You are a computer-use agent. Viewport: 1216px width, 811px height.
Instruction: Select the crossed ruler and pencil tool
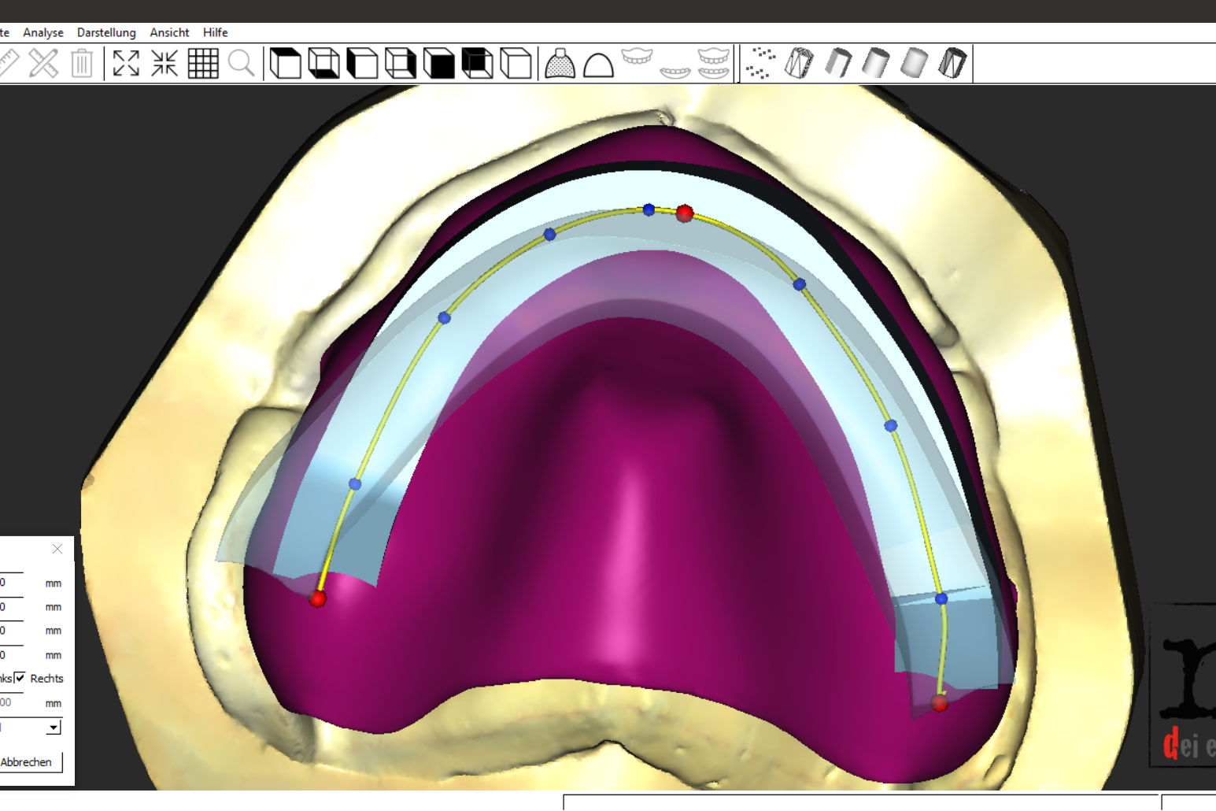[x=43, y=63]
